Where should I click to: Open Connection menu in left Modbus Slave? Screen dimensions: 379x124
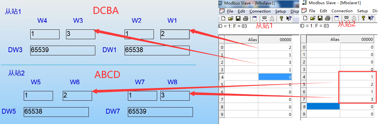pyautogui.click(x=260, y=11)
